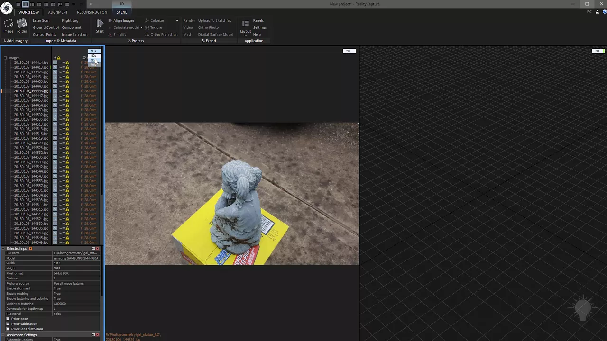Click the Application Settings panel dock icon
This screenshot has height=341, width=607.
pos(93,335)
